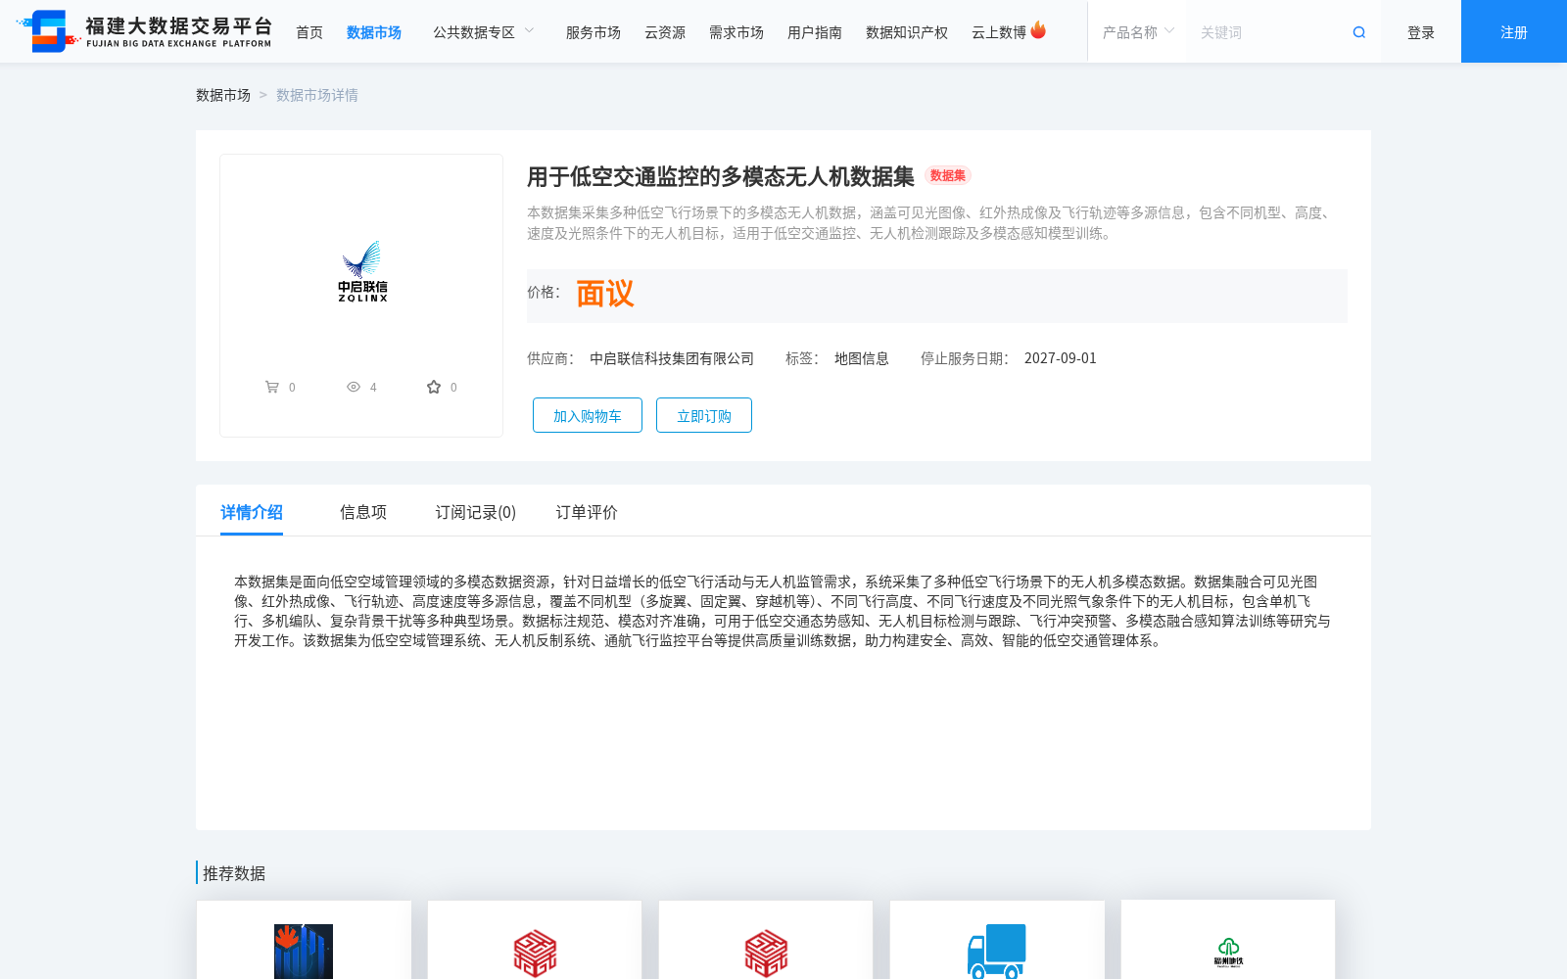This screenshot has width=1567, height=979.
Task: Open 用户指南 menu item
Action: (815, 32)
